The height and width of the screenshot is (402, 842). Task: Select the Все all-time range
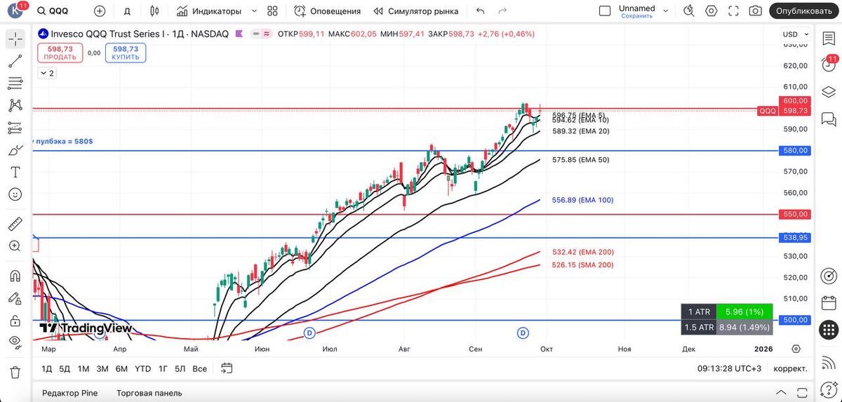coord(199,368)
